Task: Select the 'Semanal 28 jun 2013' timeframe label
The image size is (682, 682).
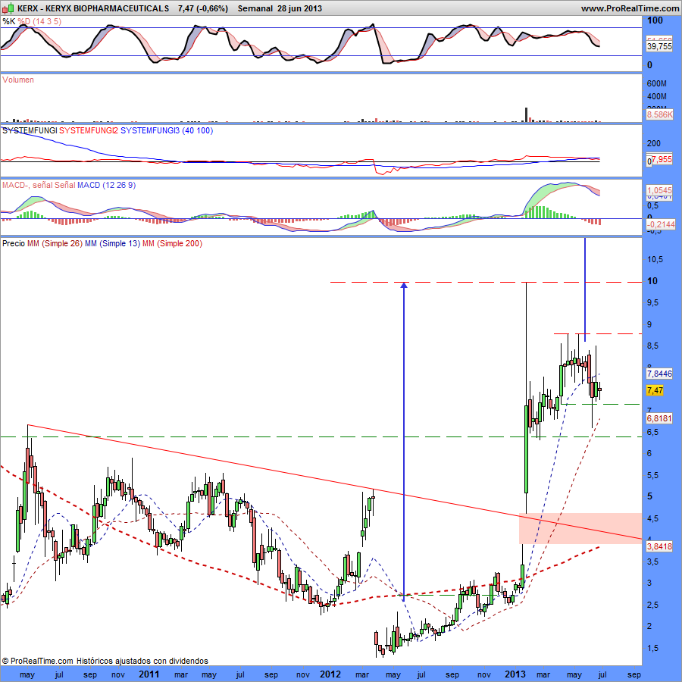Action: 280,8
